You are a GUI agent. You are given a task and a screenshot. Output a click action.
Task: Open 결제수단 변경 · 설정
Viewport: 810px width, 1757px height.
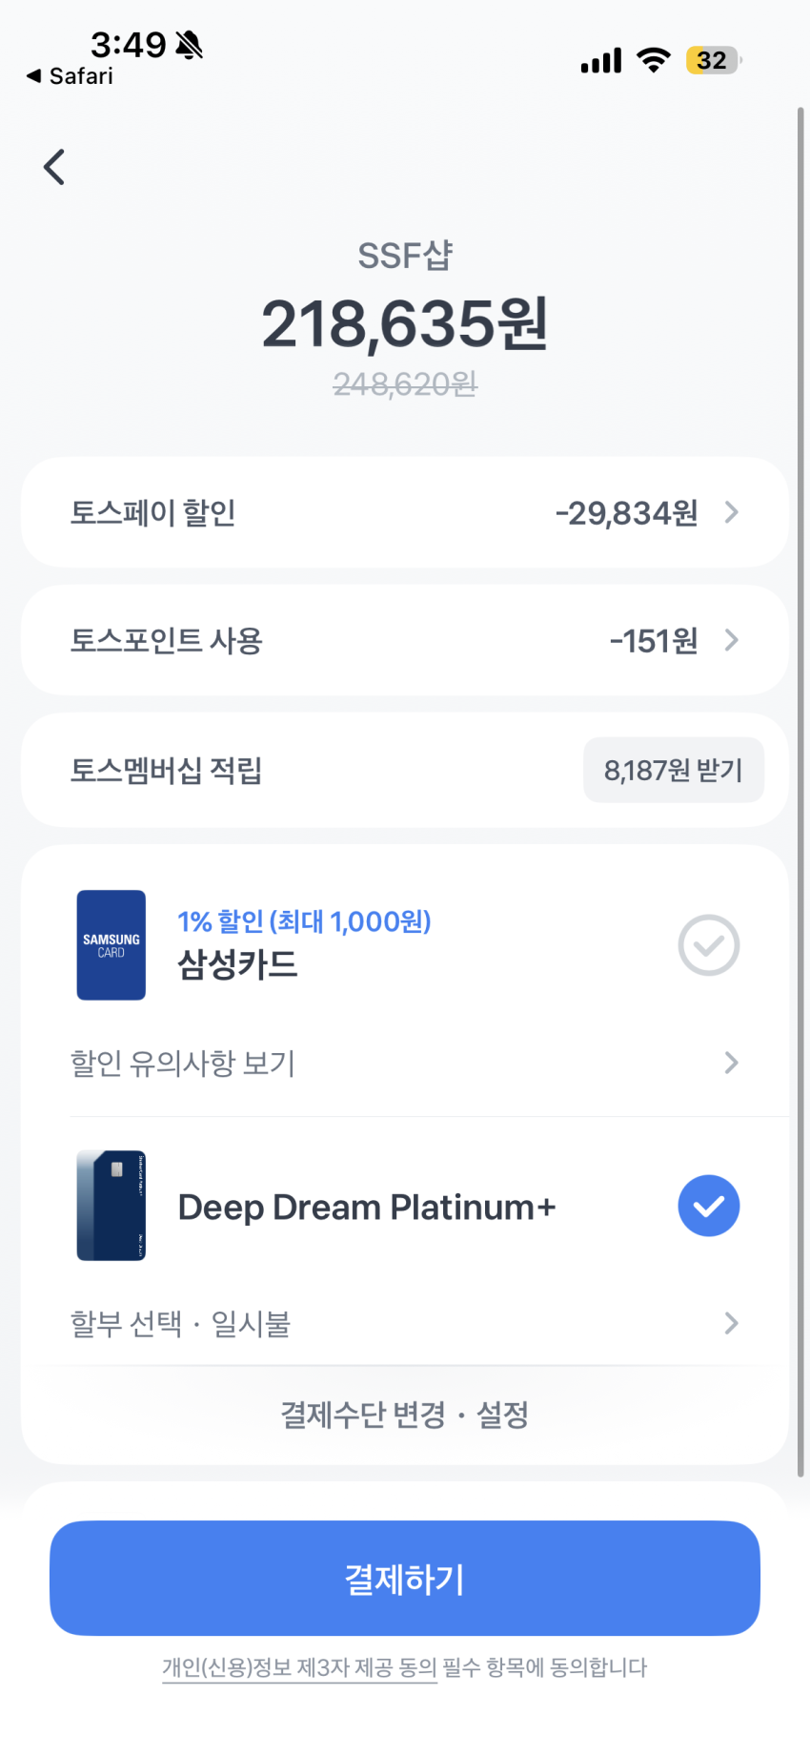404,1415
